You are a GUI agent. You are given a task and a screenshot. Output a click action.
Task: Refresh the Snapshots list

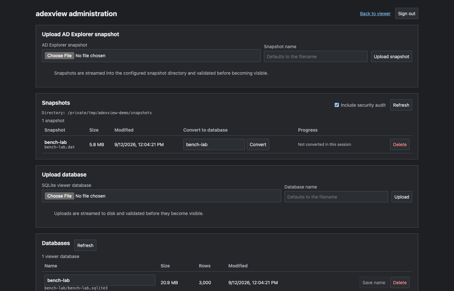point(401,105)
